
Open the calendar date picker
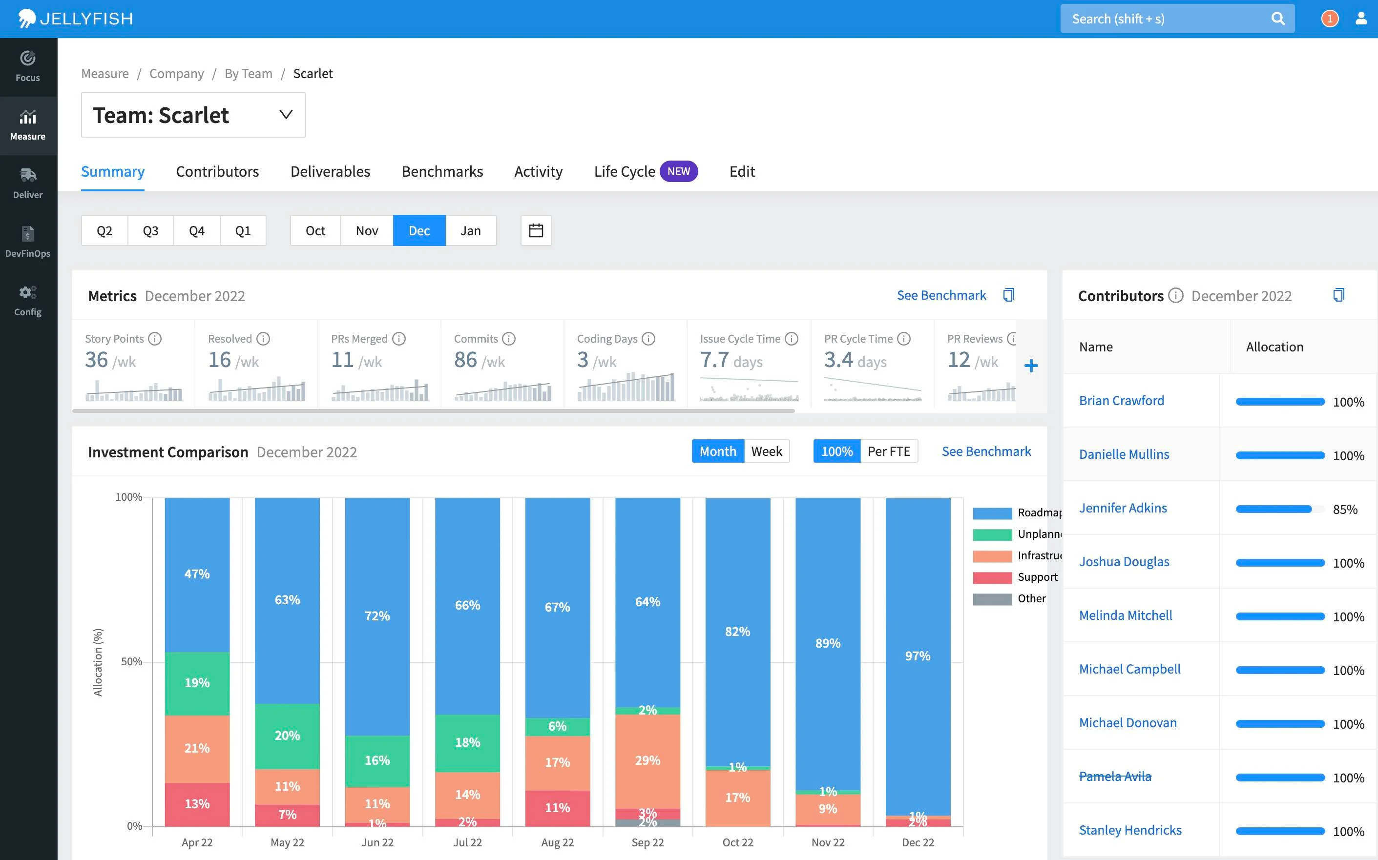coord(536,230)
